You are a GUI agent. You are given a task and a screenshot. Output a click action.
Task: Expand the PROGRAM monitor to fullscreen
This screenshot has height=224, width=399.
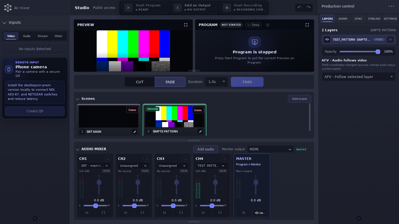click(307, 25)
